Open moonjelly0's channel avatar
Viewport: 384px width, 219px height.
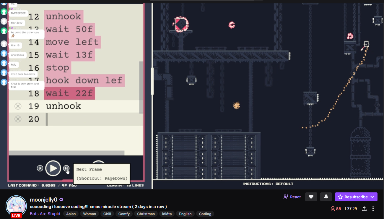[x=16, y=206]
